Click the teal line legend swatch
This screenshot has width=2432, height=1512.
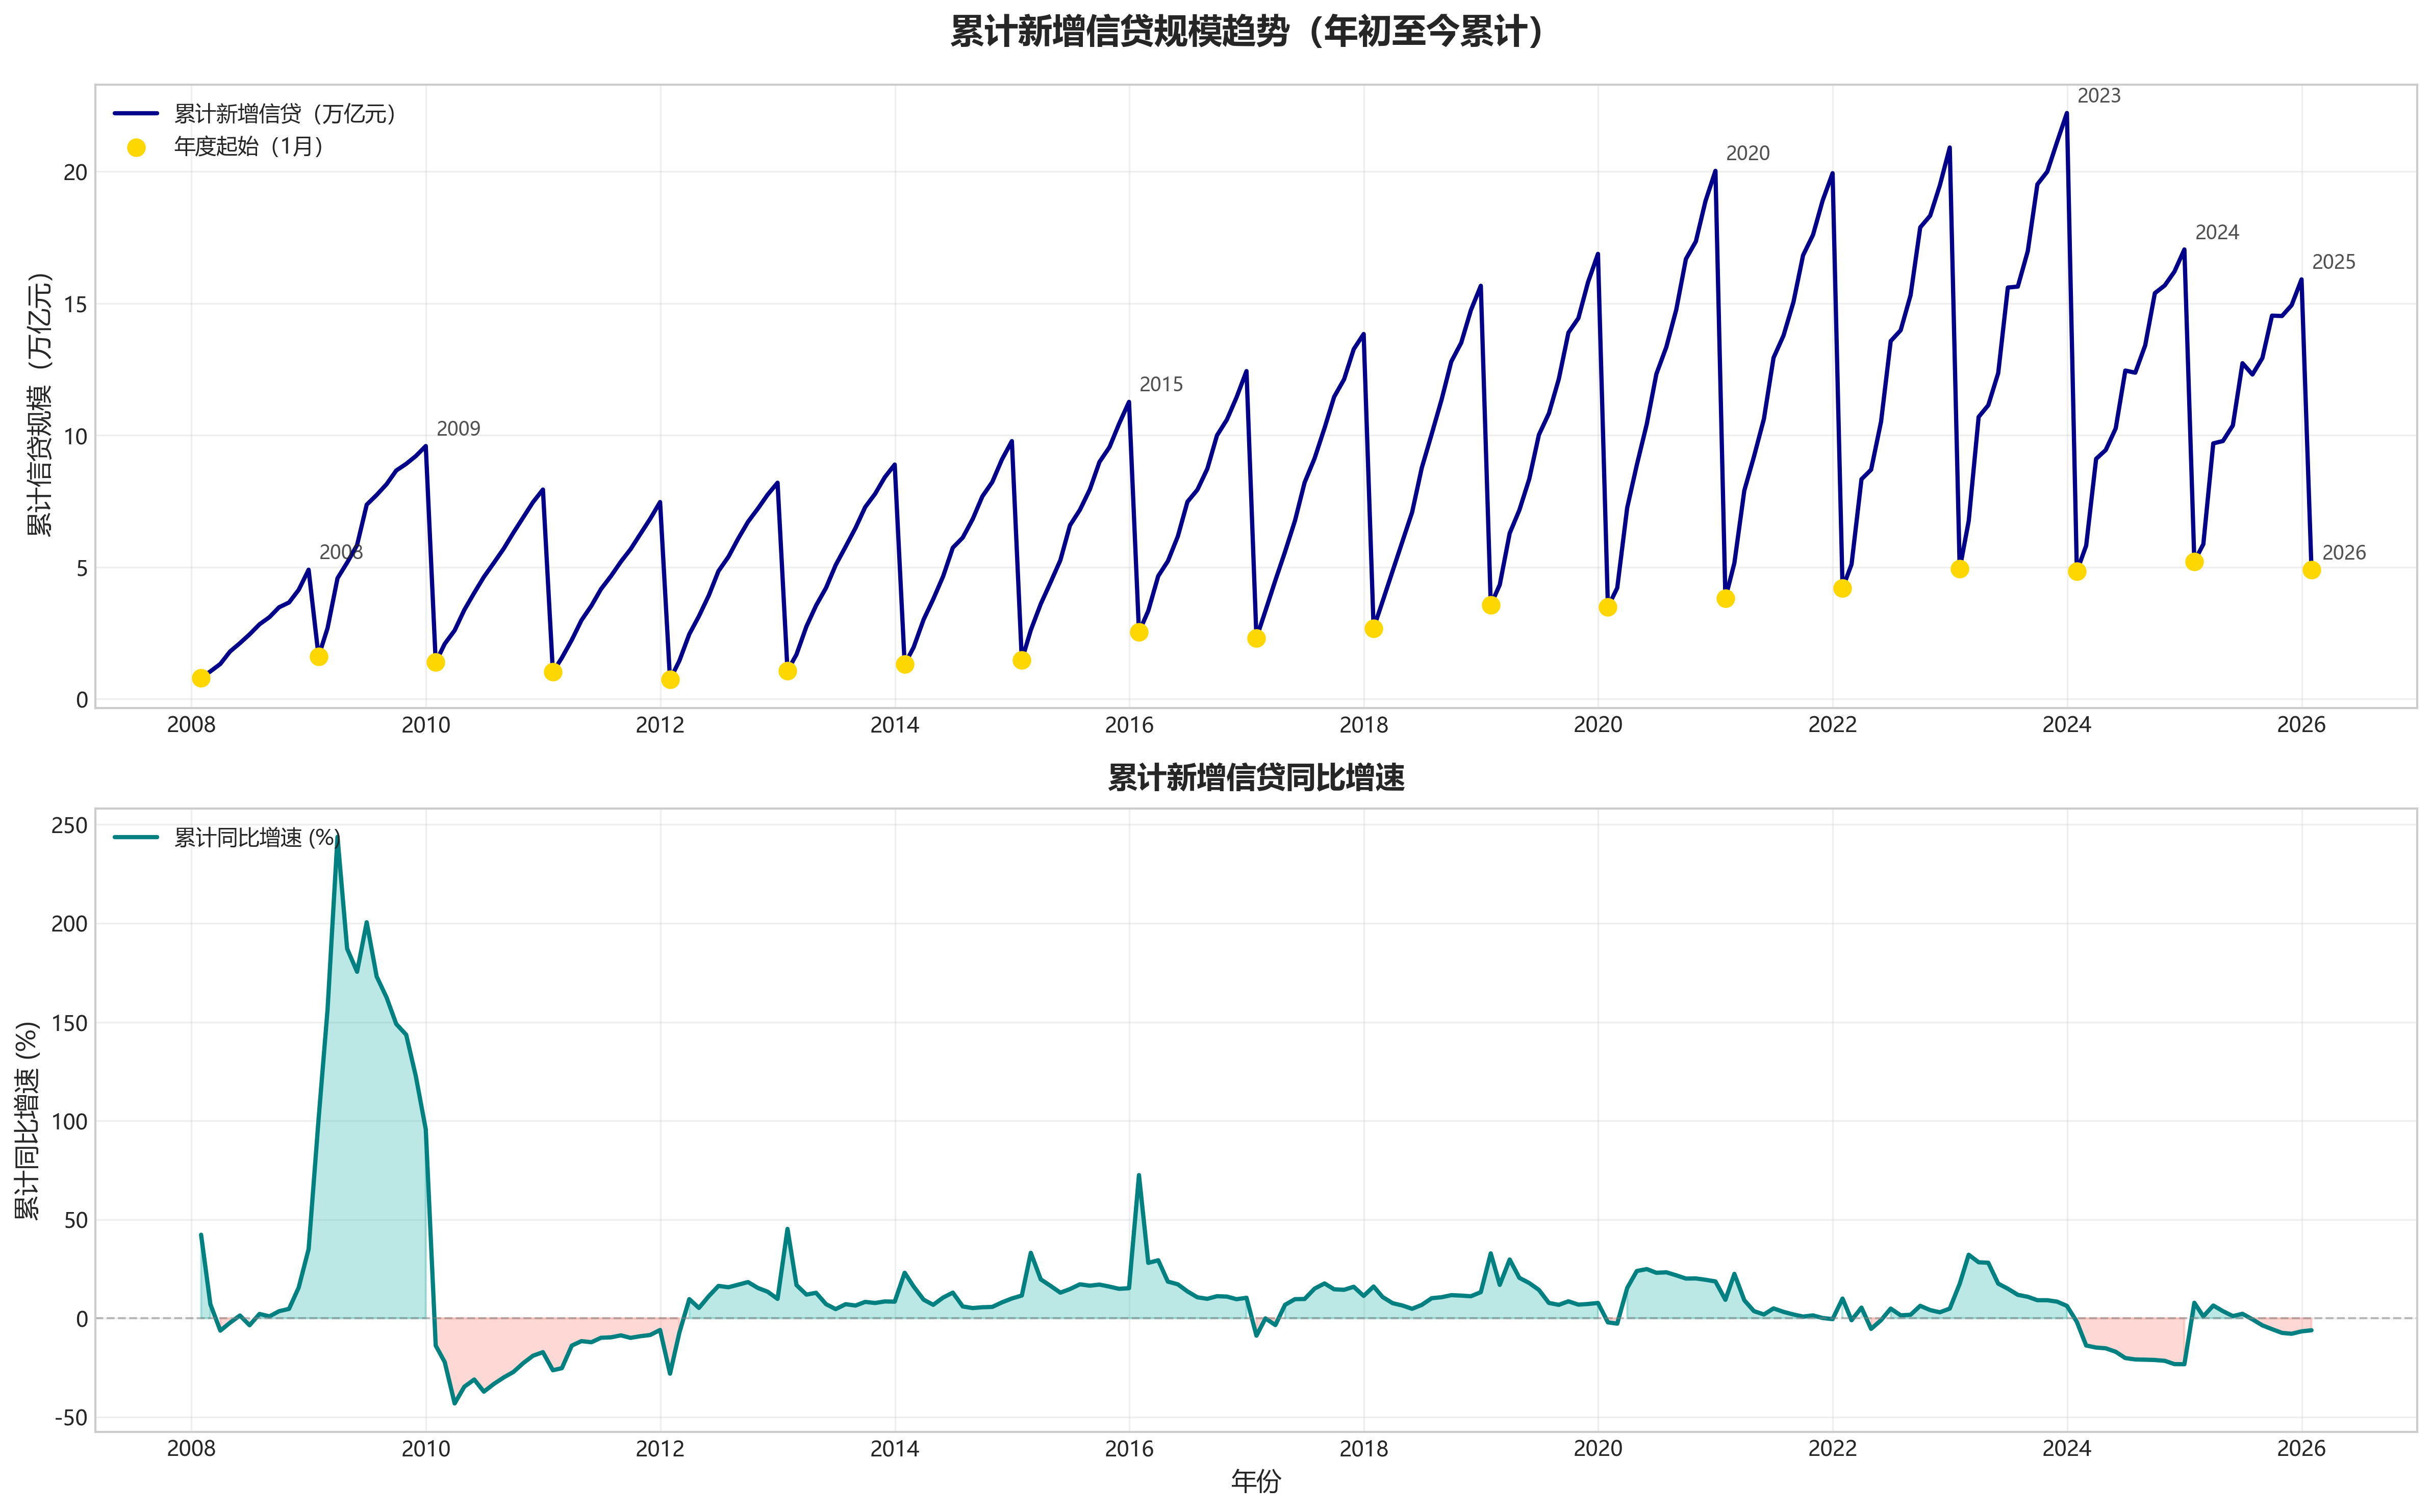tap(136, 838)
